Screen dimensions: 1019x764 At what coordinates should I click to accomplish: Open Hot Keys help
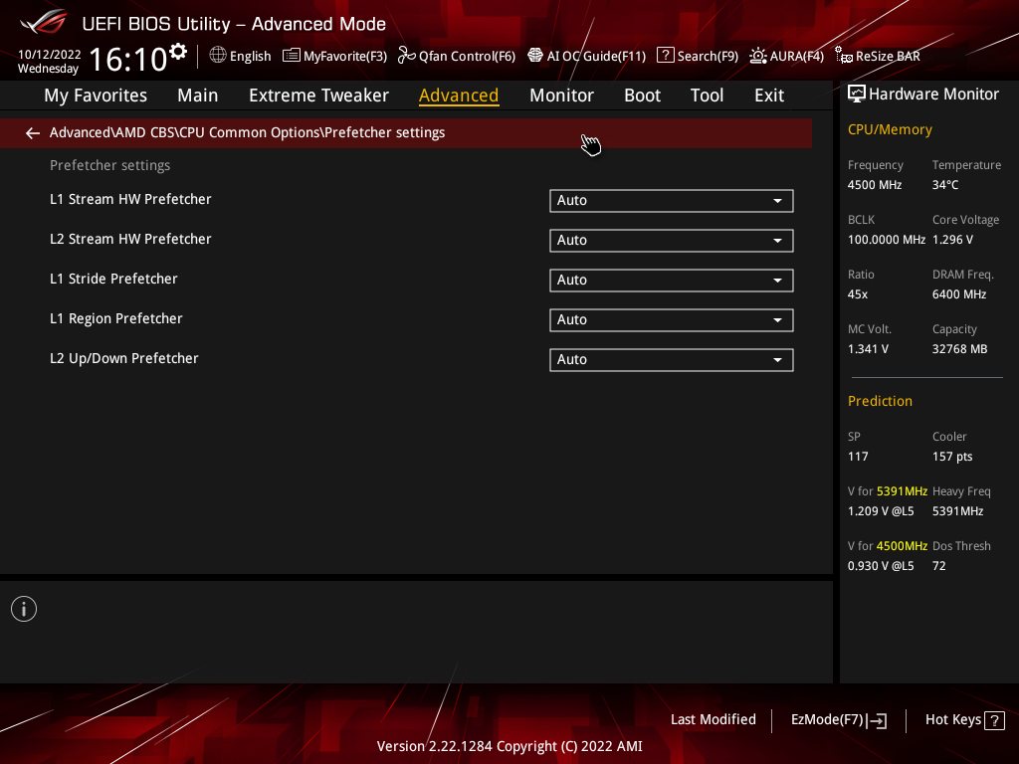964,720
